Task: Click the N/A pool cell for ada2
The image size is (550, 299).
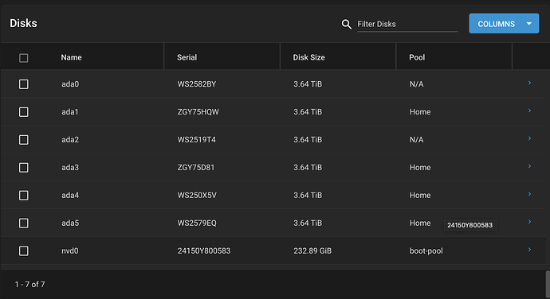Action: [x=416, y=140]
